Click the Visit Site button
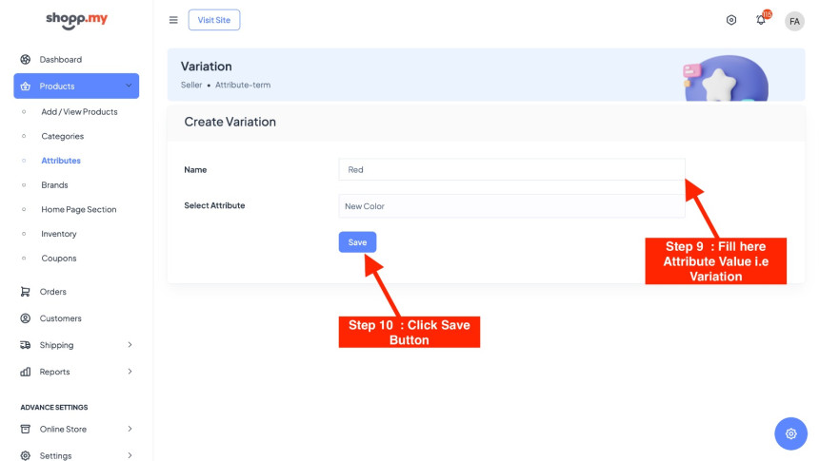Viewport: 819px width, 461px height. (x=214, y=20)
